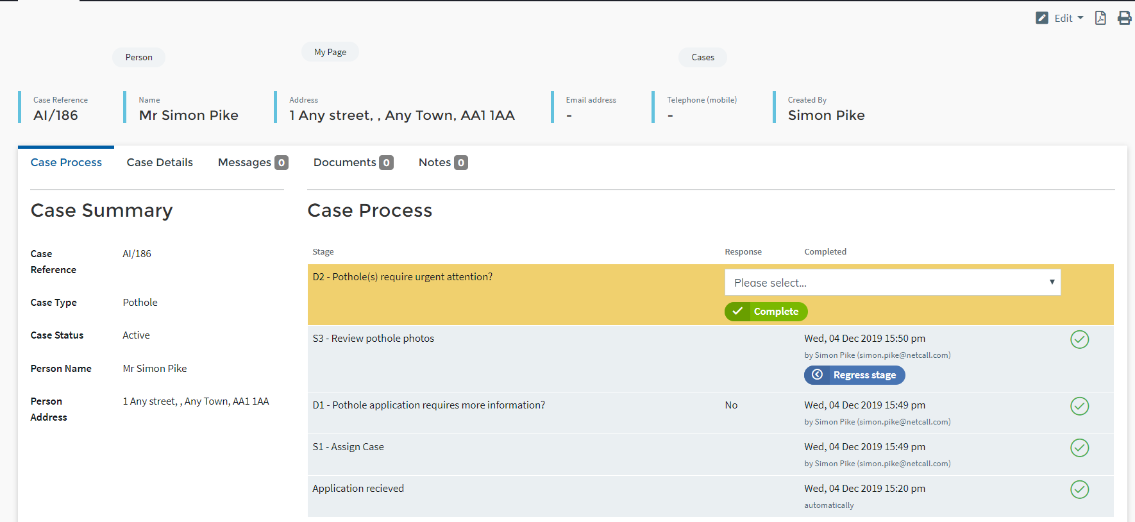Open the Case Details tab
The height and width of the screenshot is (522, 1135).
click(160, 163)
